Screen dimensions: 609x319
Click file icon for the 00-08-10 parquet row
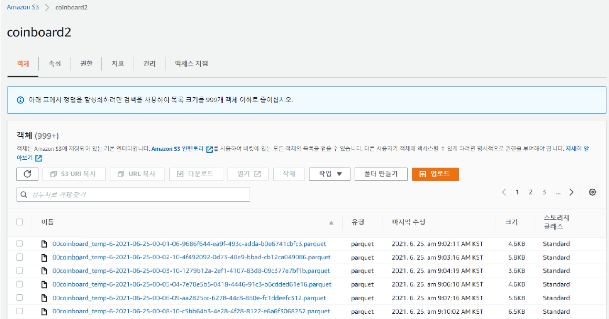pyautogui.click(x=44, y=311)
